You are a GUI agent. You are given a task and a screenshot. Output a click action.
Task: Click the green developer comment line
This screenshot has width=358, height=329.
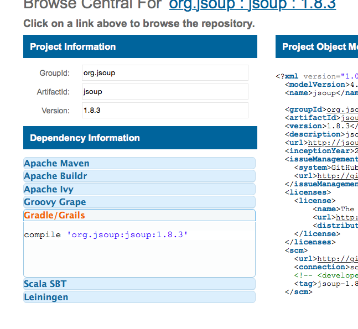[x=326, y=275]
